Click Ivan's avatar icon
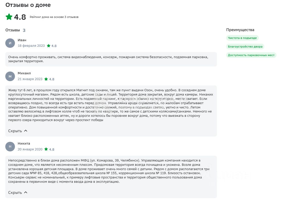The width and height of the screenshot is (282, 206). point(10,43)
